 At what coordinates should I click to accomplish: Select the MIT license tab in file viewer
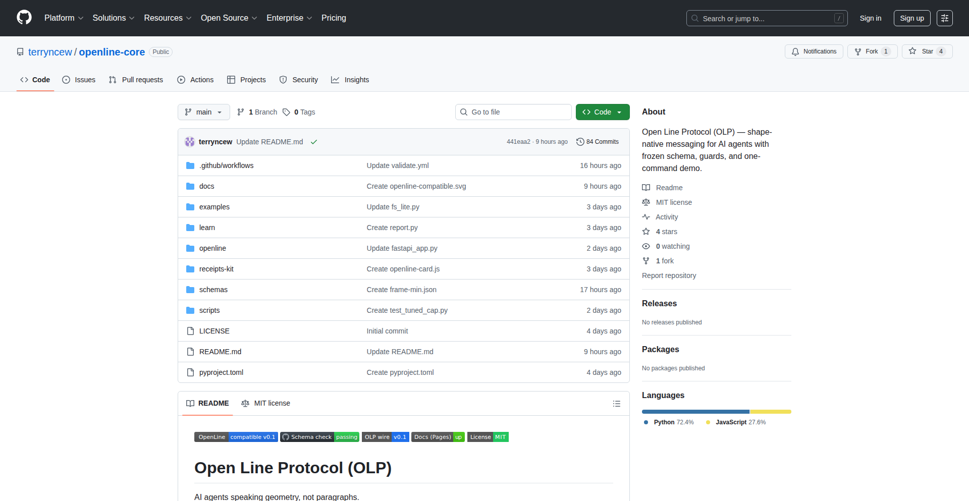point(266,403)
